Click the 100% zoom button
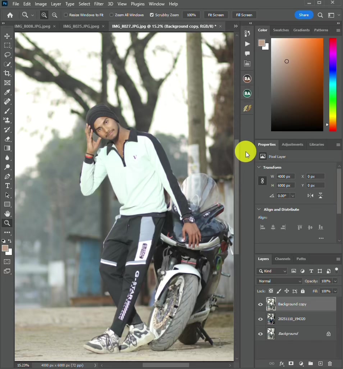 pyautogui.click(x=191, y=15)
